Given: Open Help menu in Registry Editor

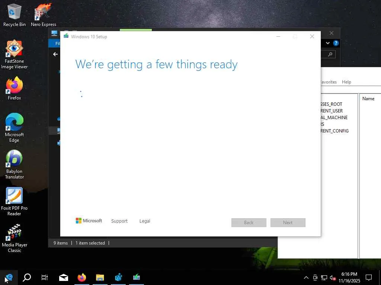Looking at the screenshot, I should (346, 82).
